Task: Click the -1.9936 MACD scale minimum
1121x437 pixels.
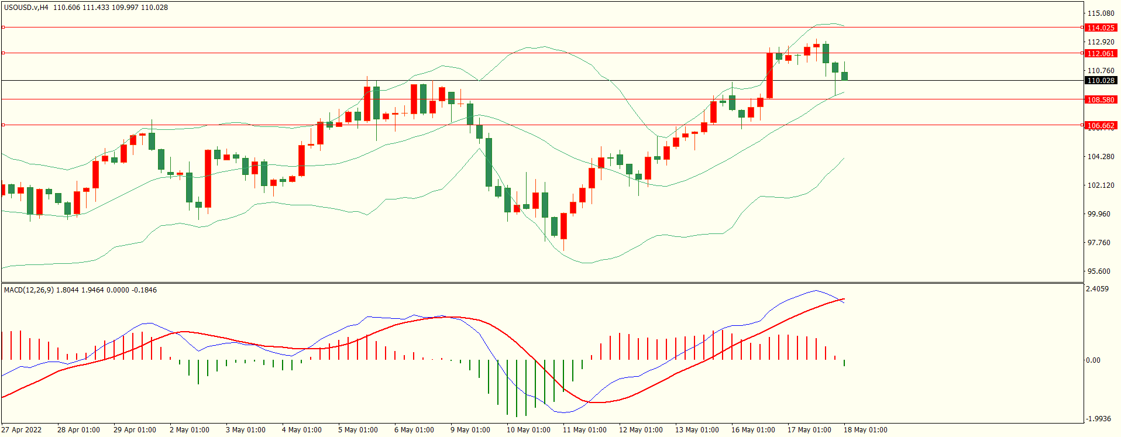Action: [1098, 419]
